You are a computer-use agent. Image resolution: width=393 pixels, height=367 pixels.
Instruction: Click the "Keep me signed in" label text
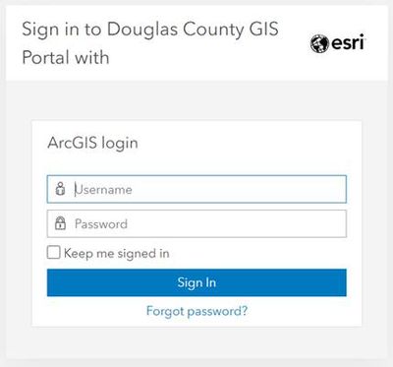pos(117,254)
